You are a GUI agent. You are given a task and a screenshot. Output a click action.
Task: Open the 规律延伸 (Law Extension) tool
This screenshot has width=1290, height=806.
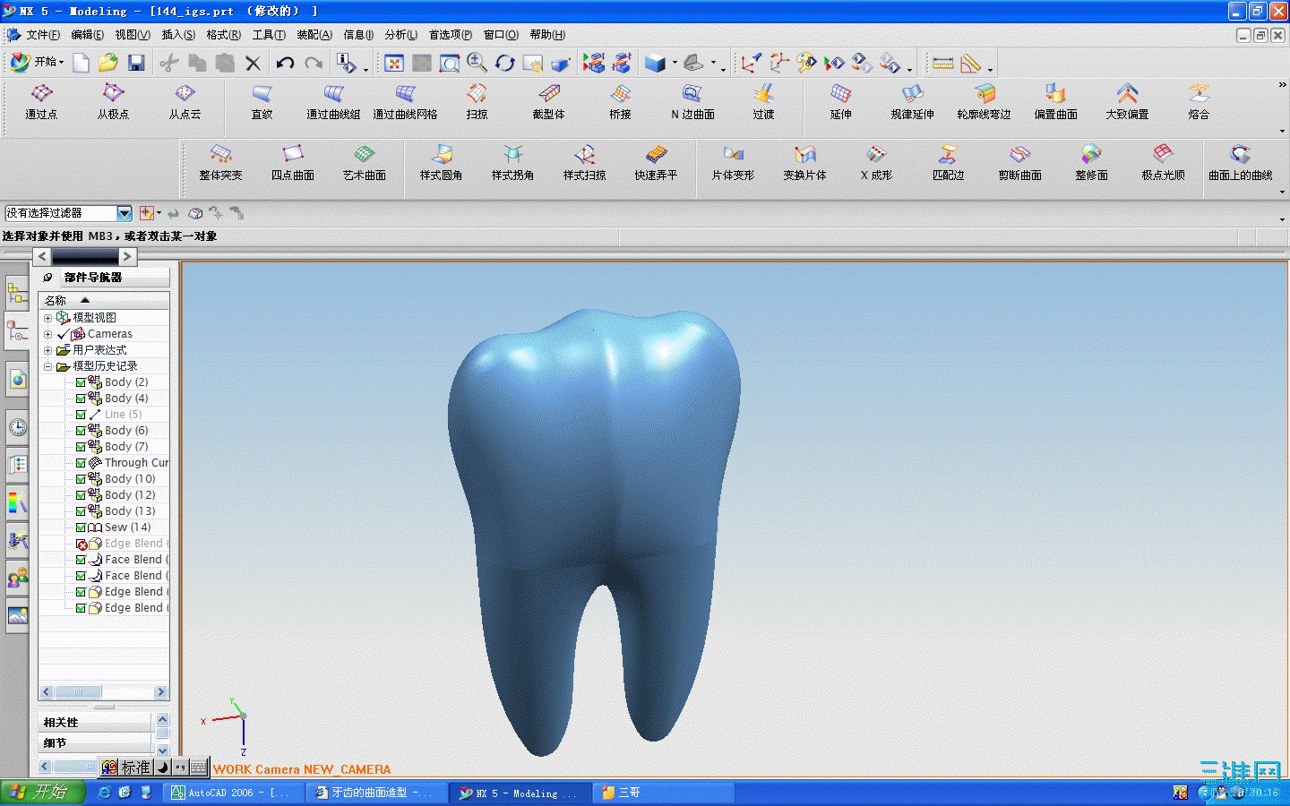(x=912, y=102)
